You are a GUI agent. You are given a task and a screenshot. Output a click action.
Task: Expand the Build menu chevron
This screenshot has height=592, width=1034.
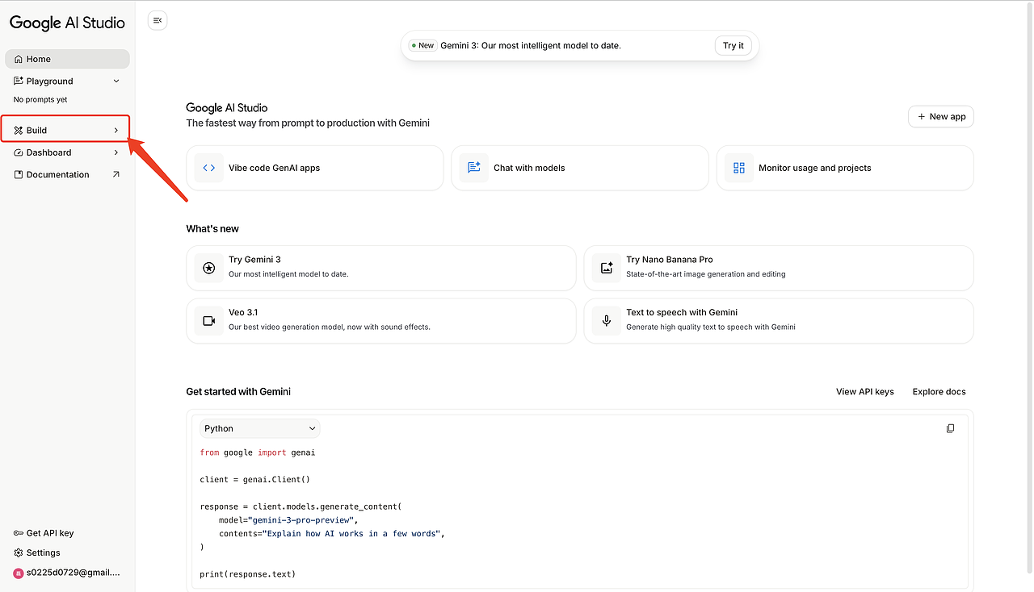click(116, 131)
